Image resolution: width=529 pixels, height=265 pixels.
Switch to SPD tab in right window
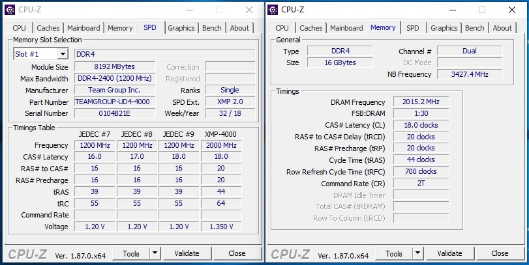(413, 28)
